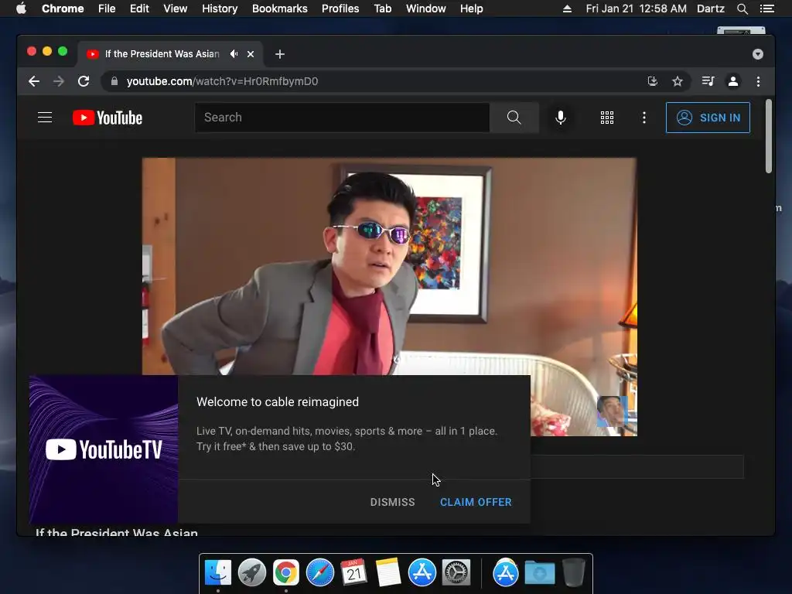Click into the YouTube Search field
Viewport: 792px width, 594px height.
click(x=342, y=118)
